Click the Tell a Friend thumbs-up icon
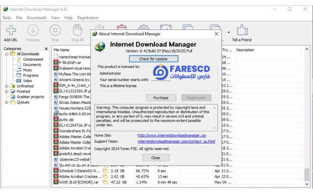Image resolution: width=313 pixels, height=194 pixels. (242, 30)
